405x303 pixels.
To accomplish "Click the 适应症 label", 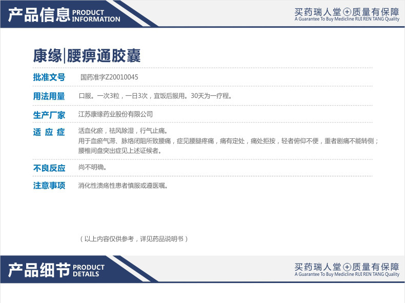I will pyautogui.click(x=49, y=132).
